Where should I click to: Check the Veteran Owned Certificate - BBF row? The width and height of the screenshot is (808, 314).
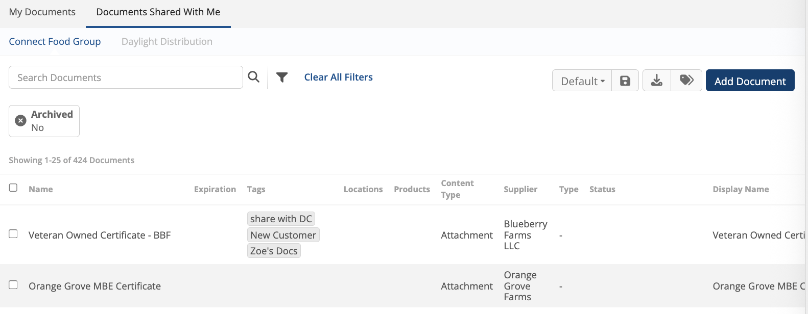13,234
